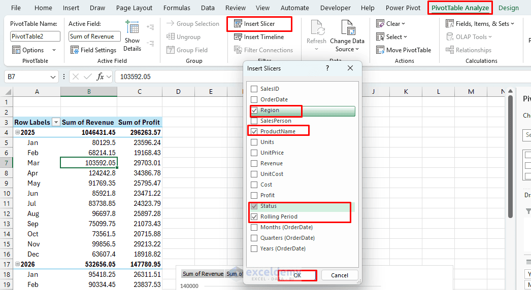Select row 7 header

tap(7, 163)
